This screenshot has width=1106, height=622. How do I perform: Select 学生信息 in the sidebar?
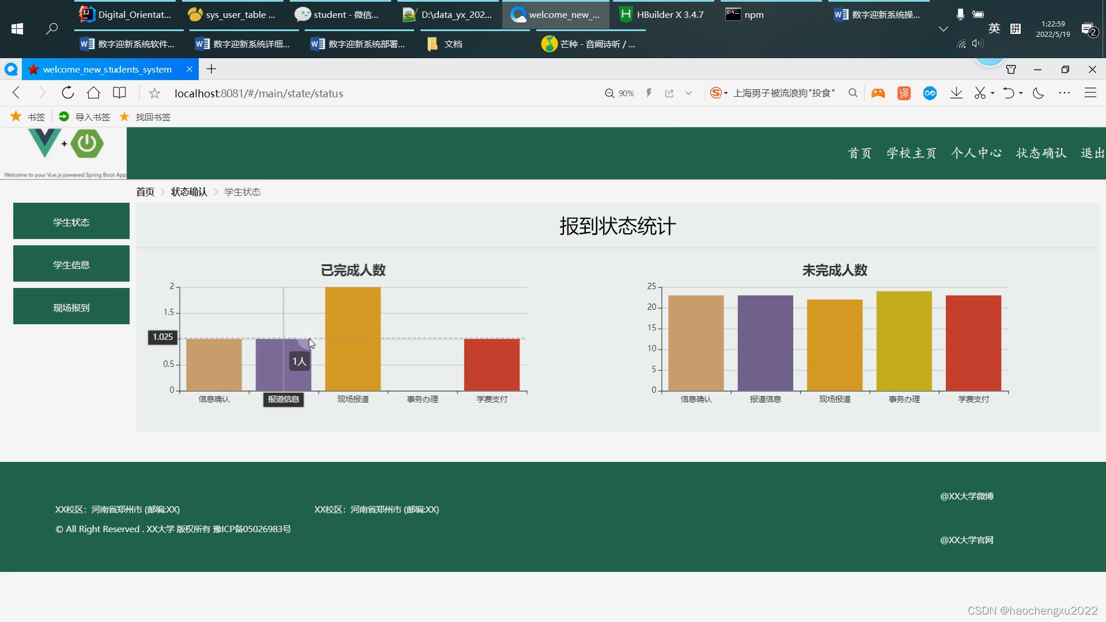(x=71, y=264)
